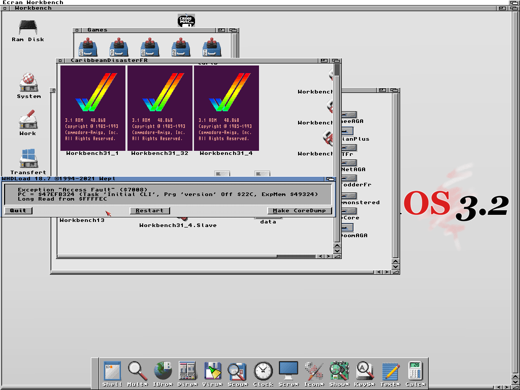Select the CrossMac disk icon
Screen dimensions: 520x390
point(186,20)
